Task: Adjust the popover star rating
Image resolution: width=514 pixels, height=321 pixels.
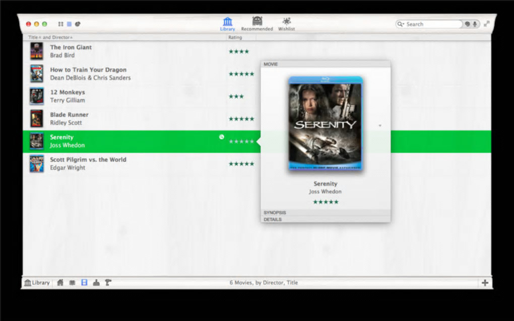Action: 326,202
